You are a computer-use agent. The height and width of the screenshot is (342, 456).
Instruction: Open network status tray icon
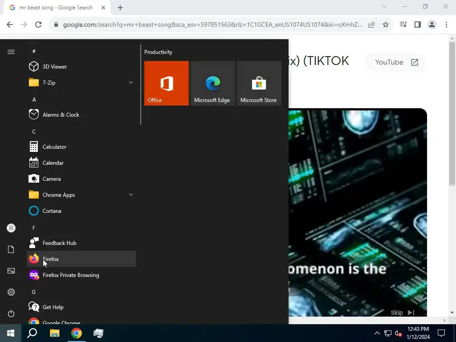pyautogui.click(x=388, y=333)
